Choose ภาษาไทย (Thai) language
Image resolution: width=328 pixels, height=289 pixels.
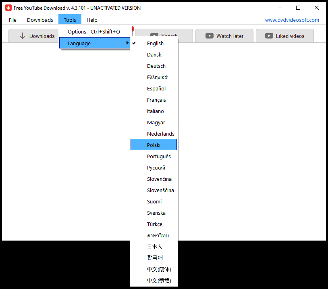(154, 236)
